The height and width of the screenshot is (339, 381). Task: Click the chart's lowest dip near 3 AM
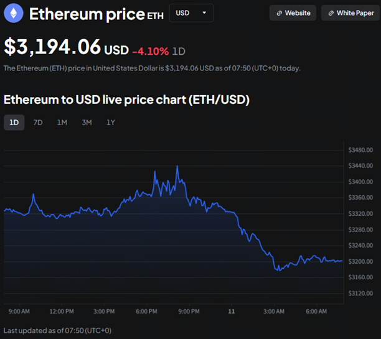pos(278,271)
